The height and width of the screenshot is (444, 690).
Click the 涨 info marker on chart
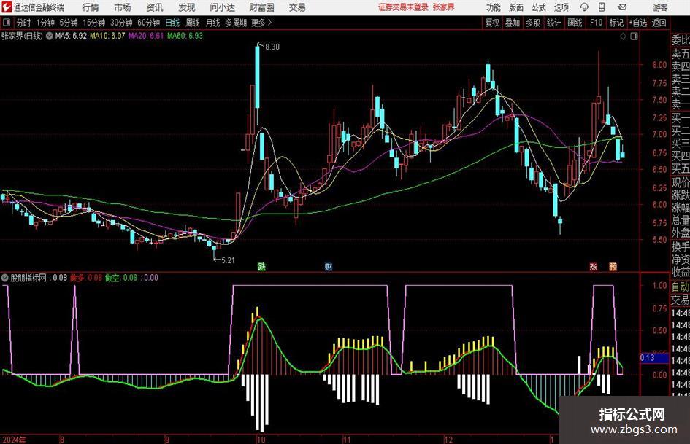click(x=593, y=266)
